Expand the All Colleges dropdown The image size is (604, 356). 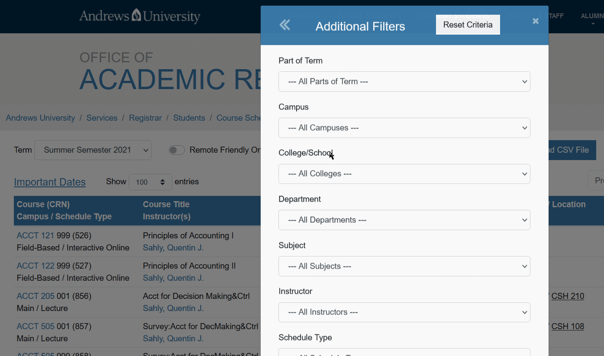coord(404,174)
